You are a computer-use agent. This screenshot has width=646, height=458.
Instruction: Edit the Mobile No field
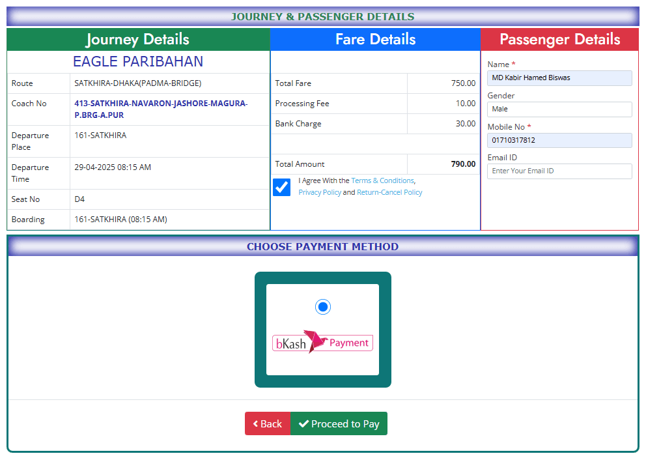[559, 140]
